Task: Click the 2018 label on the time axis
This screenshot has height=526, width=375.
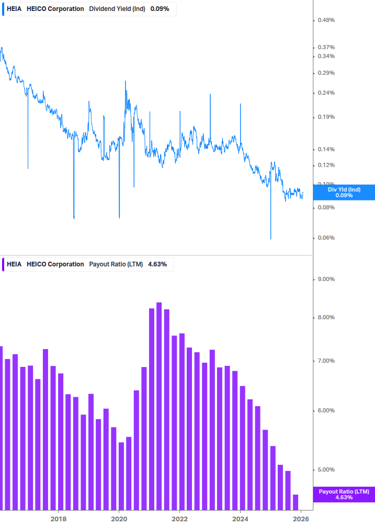Action: 58,519
